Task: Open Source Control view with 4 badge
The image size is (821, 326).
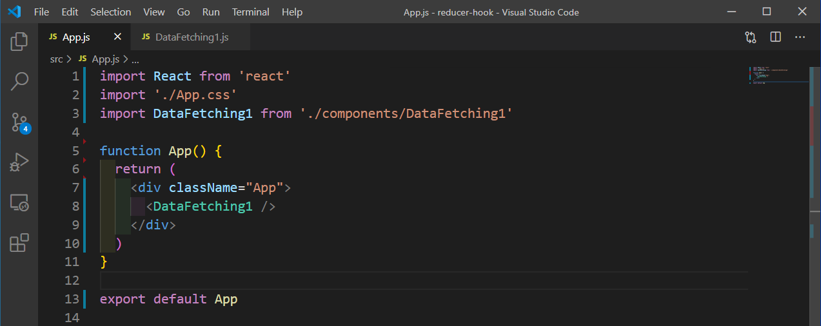Action: (20, 122)
